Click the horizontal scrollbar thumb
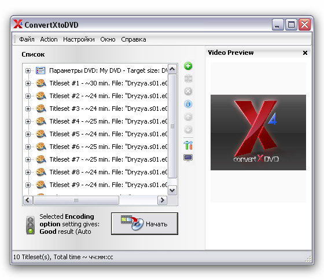Viewport: 324px width, 280px height. tap(76, 200)
